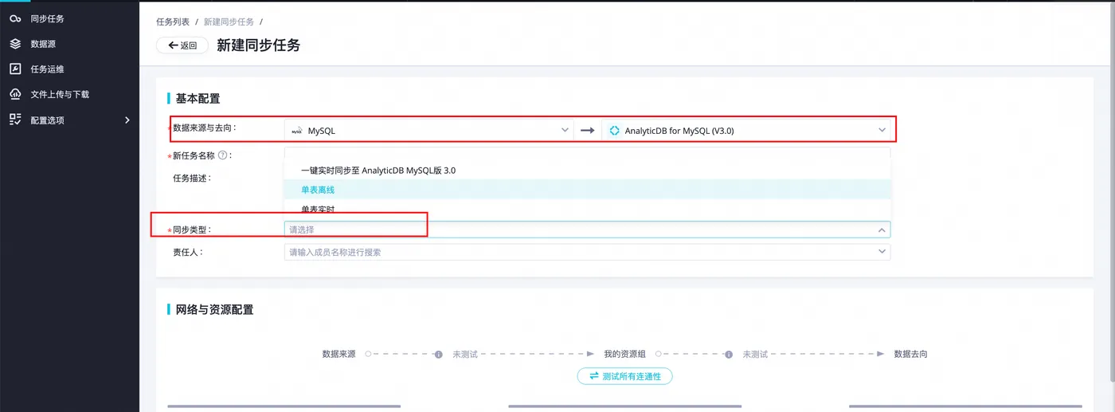Screen dimensions: 1115x412
Task: Click the 文件上传与下载 cloud icon
Action: coord(15,94)
